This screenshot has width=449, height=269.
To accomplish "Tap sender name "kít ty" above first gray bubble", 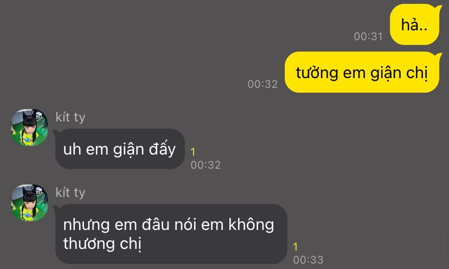I will (x=70, y=117).
